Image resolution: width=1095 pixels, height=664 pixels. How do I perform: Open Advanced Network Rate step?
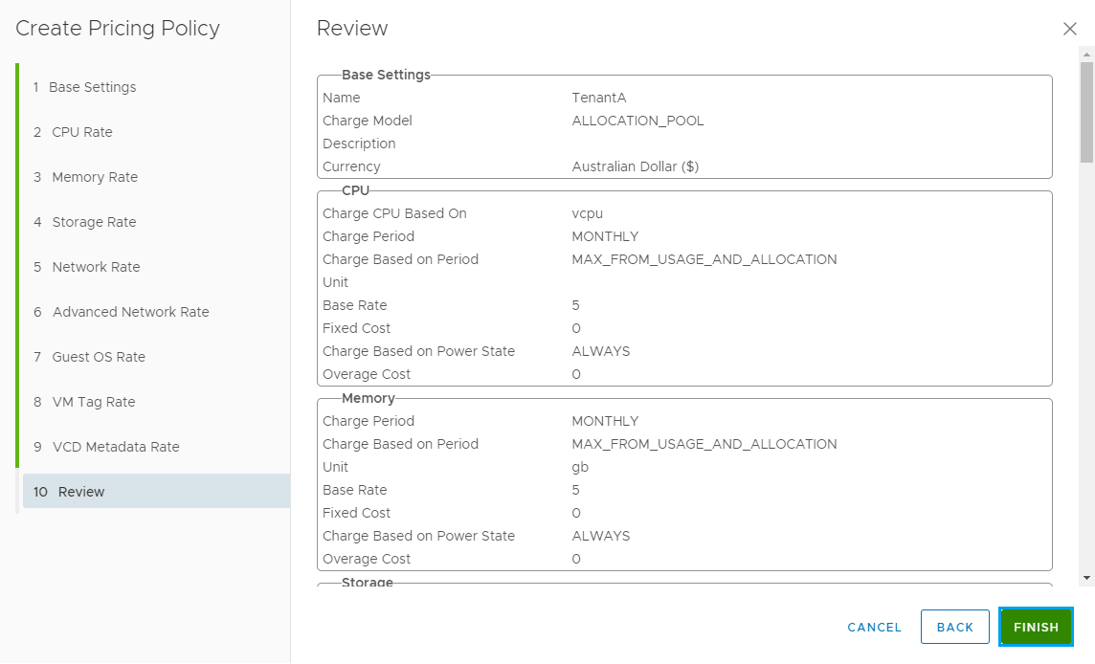pos(130,312)
